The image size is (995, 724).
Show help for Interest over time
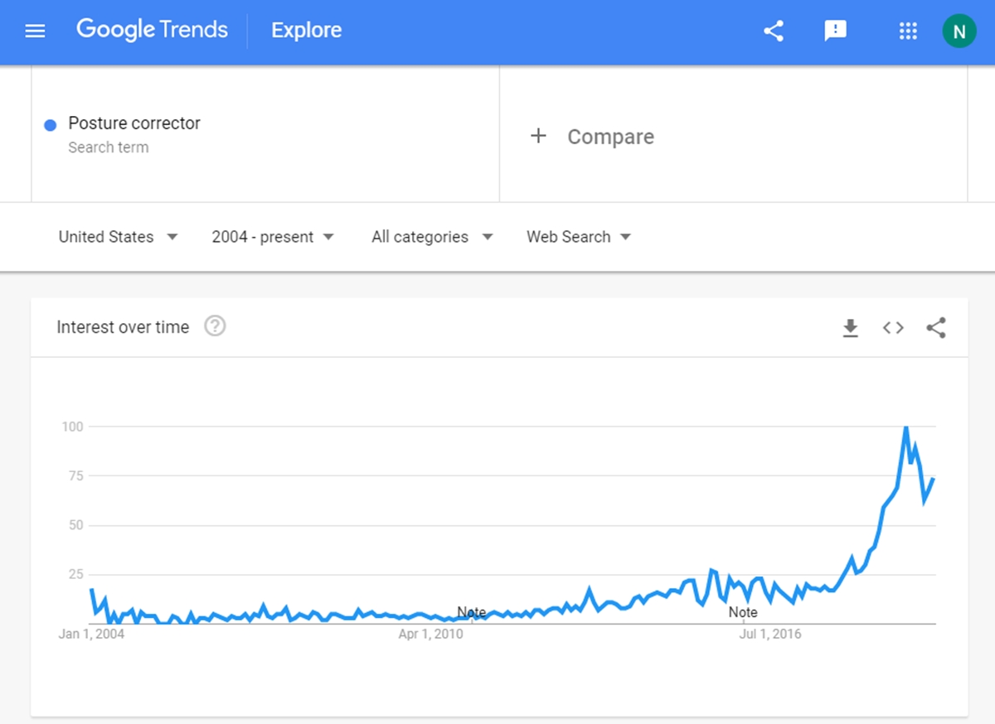(x=215, y=326)
